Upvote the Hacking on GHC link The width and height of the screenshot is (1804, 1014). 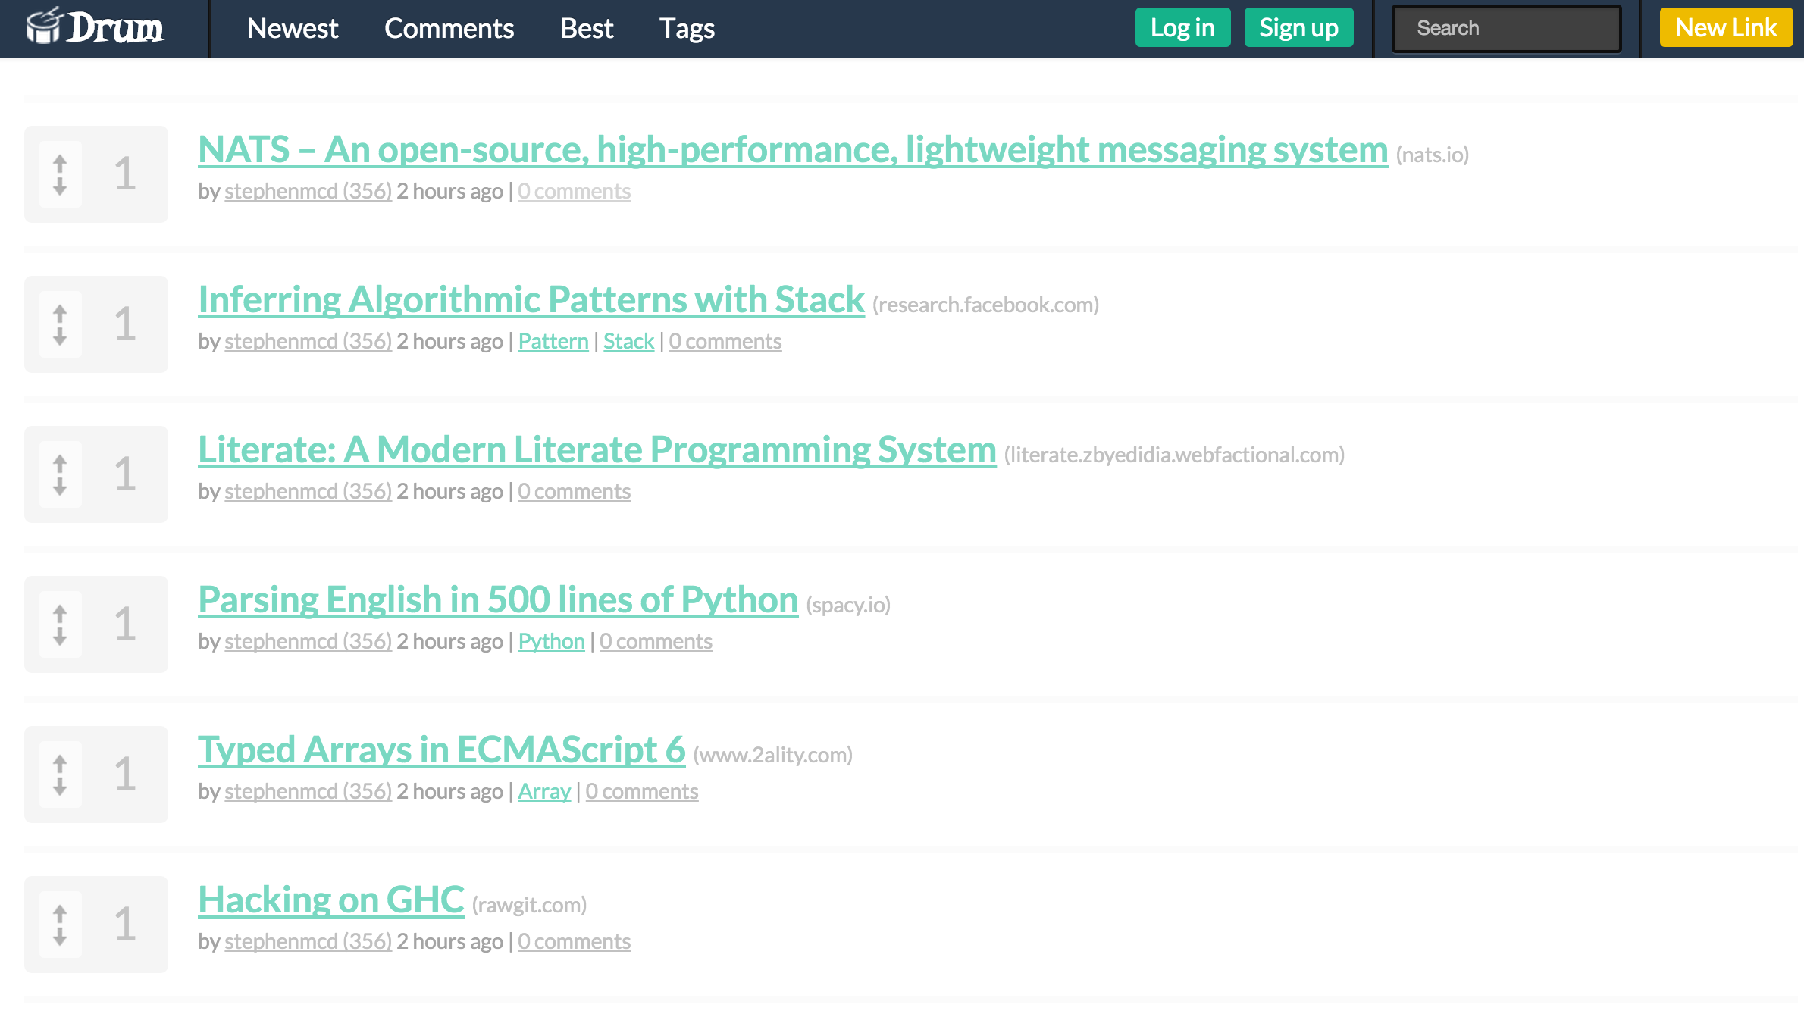click(x=60, y=914)
